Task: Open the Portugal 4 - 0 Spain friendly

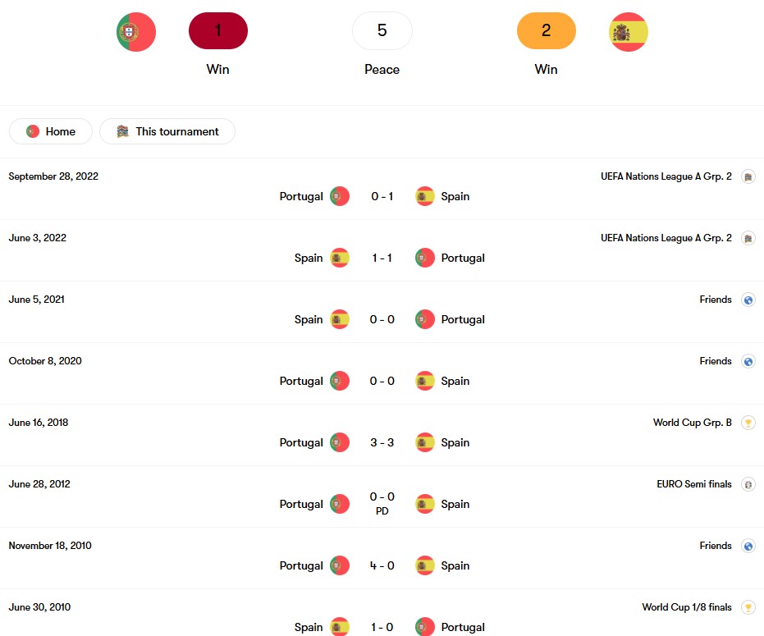Action: [x=382, y=559]
